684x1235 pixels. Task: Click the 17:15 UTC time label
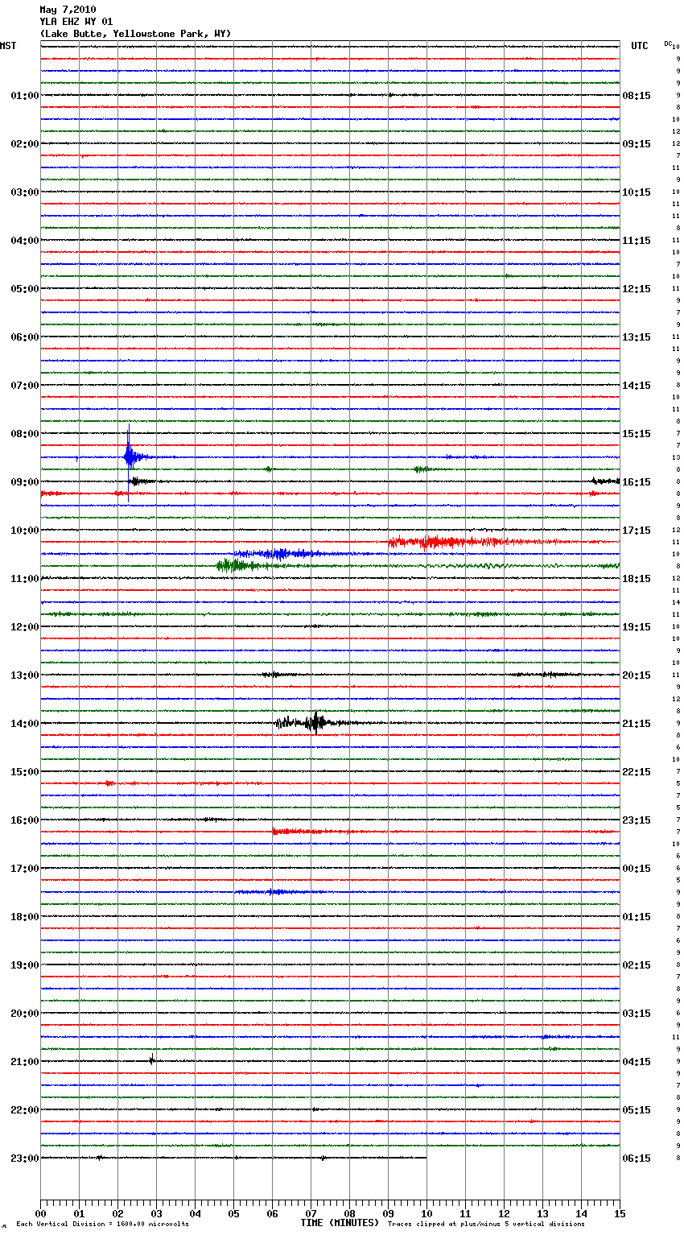[637, 531]
